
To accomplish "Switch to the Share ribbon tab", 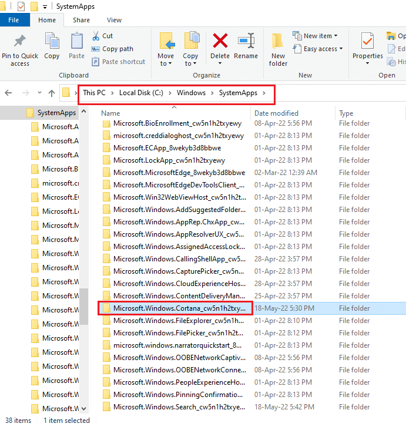I will pos(81,20).
